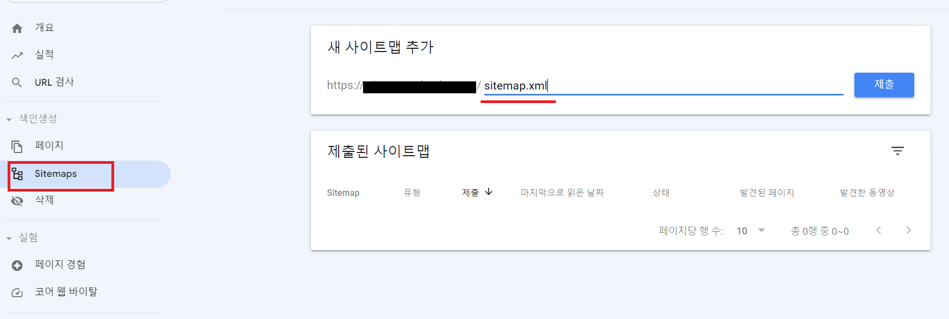Open the 실적 performance report icon
The height and width of the screenshot is (319, 949).
click(17, 55)
